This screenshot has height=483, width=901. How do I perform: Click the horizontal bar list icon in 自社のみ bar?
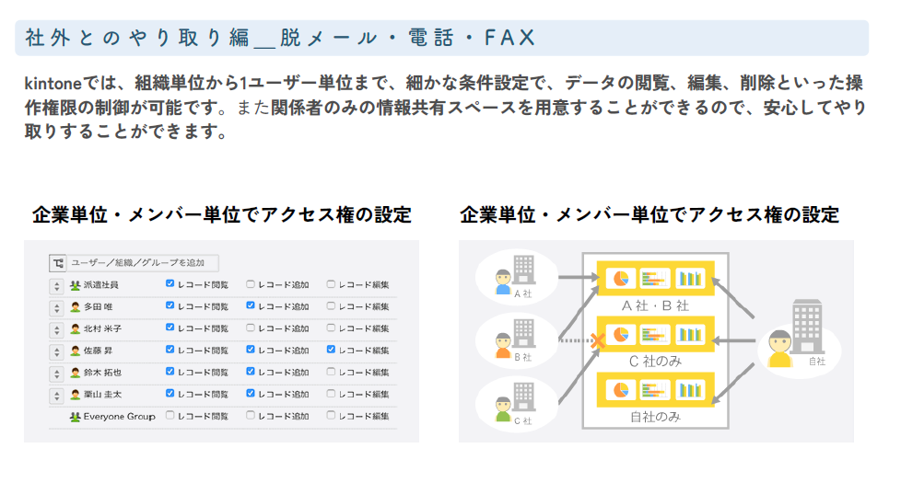[654, 390]
